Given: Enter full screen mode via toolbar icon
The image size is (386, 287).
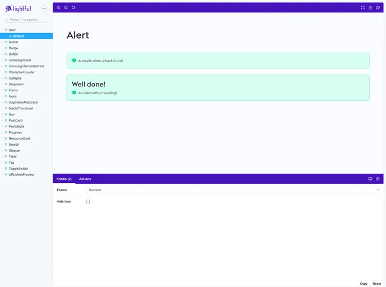Looking at the screenshot, I should pos(362,8).
